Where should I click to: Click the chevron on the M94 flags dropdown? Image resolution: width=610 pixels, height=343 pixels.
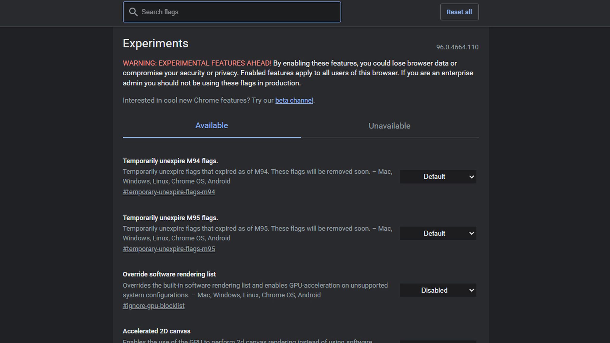[x=471, y=177]
